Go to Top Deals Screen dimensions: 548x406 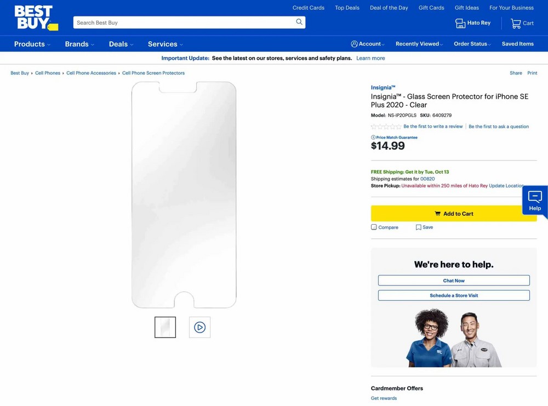(x=347, y=8)
